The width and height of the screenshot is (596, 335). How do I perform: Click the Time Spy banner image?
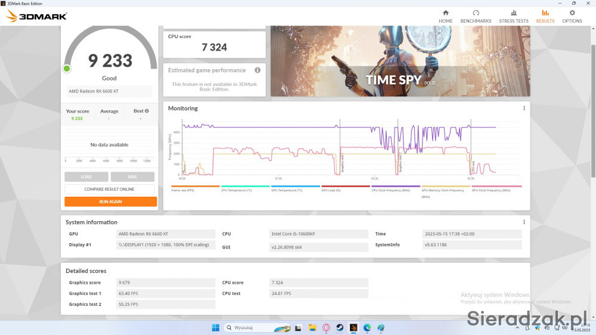(401, 61)
